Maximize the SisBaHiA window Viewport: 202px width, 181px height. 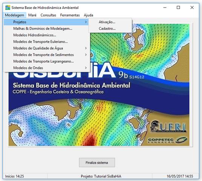pyautogui.click(x=178, y=8)
